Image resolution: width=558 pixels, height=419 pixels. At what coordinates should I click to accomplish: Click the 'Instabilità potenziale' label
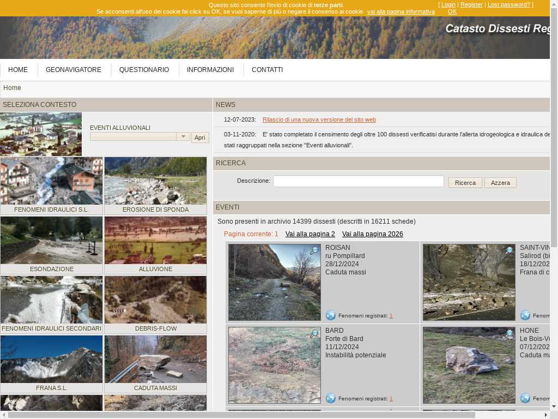tap(355, 355)
